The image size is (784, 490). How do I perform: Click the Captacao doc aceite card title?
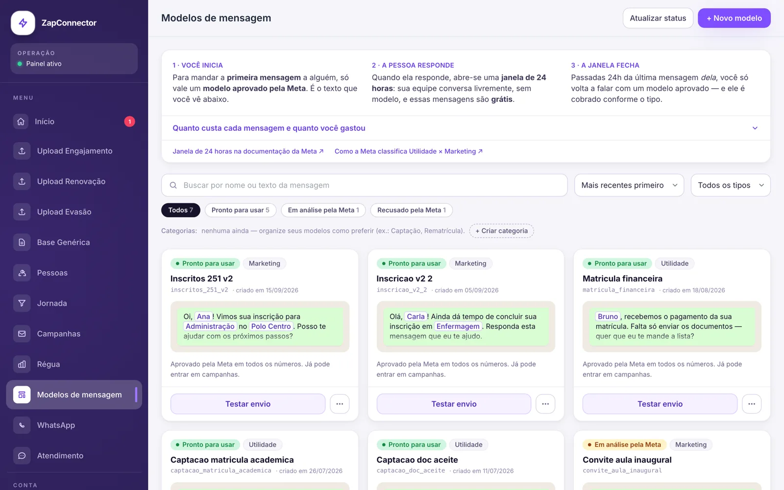[x=417, y=460]
